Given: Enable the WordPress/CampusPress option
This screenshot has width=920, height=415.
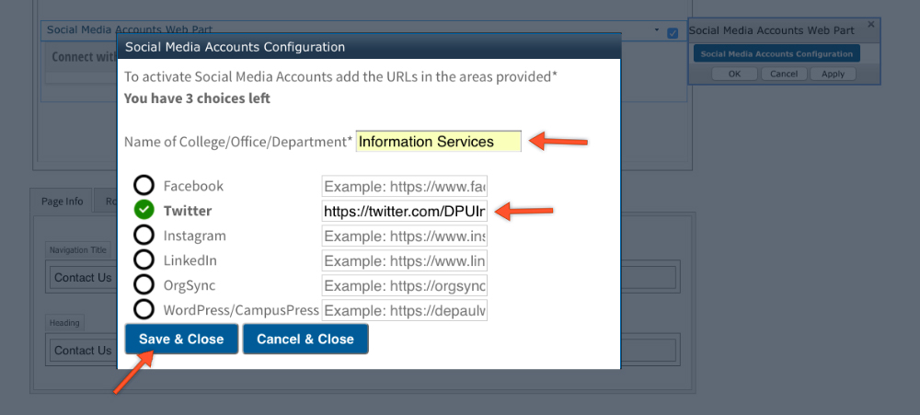Looking at the screenshot, I should [144, 310].
